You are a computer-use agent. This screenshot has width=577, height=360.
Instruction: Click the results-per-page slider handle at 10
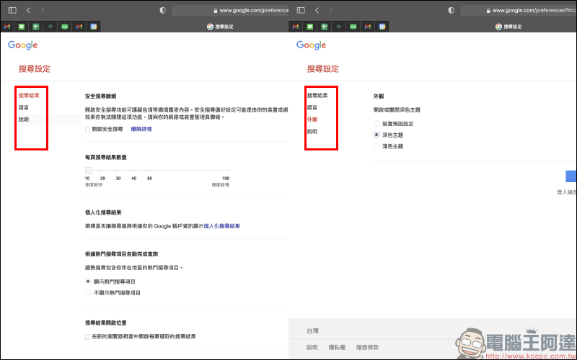click(89, 171)
